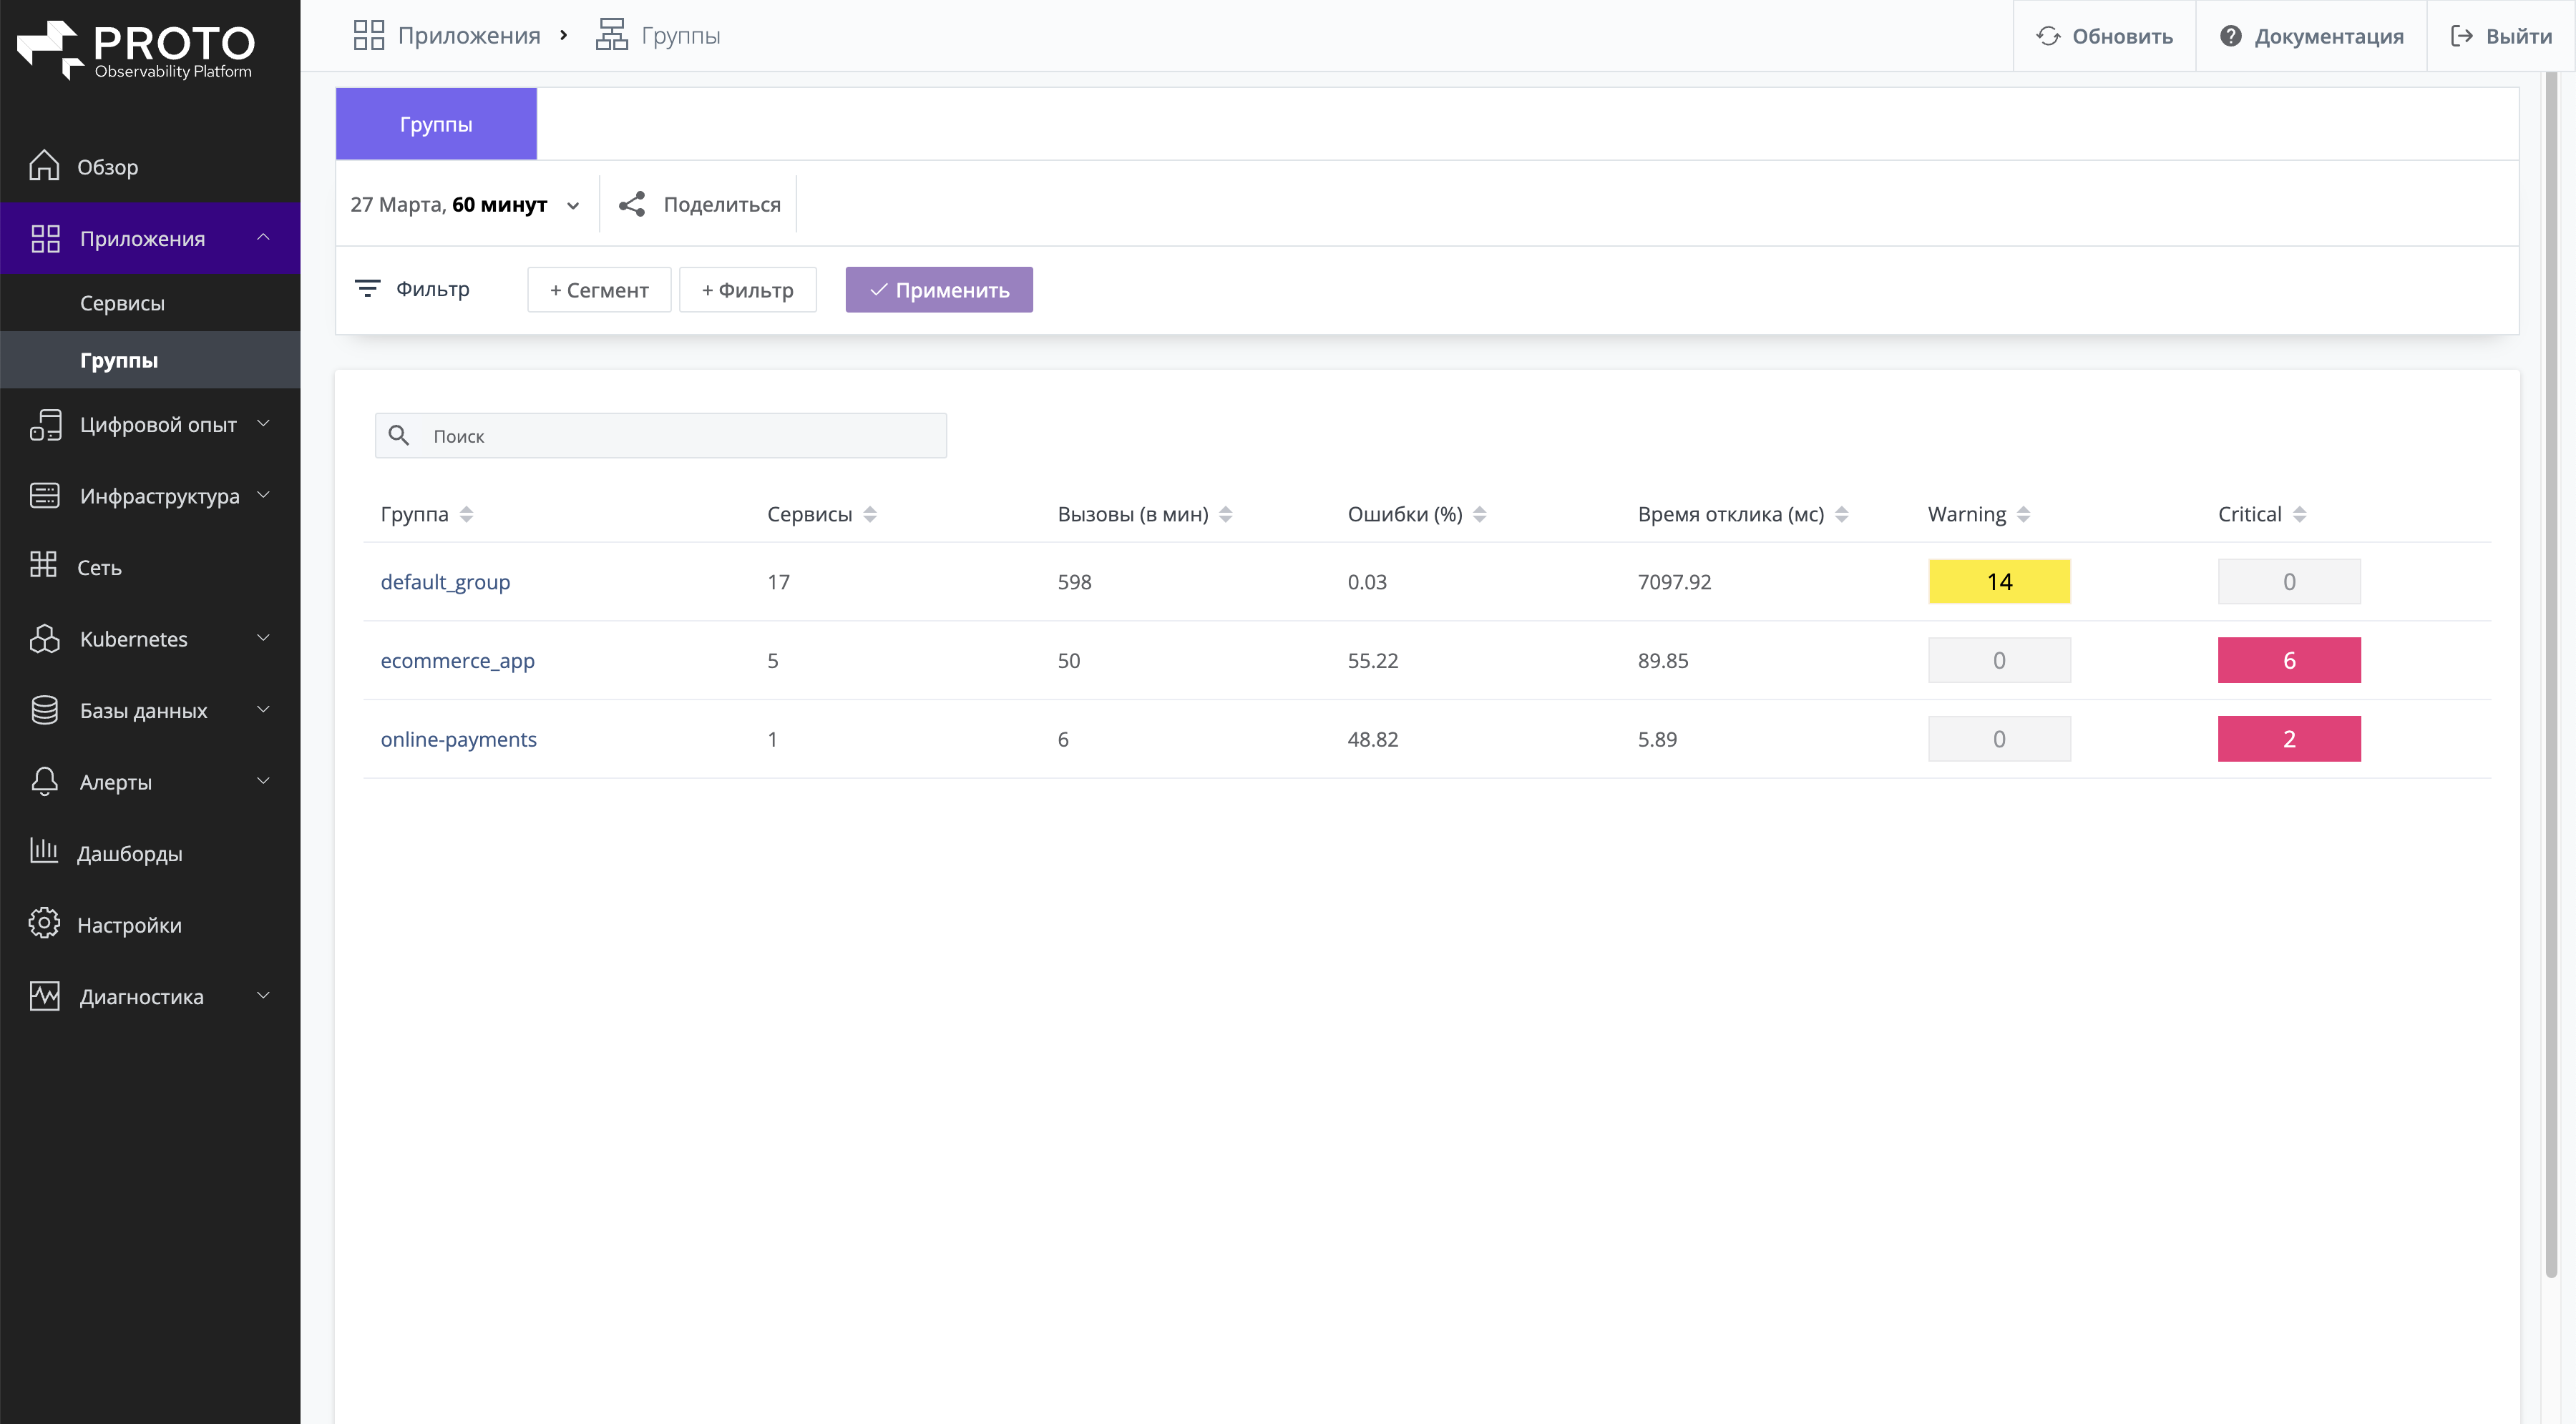Open Документация link
The width and height of the screenshot is (2576, 1424).
click(2311, 36)
